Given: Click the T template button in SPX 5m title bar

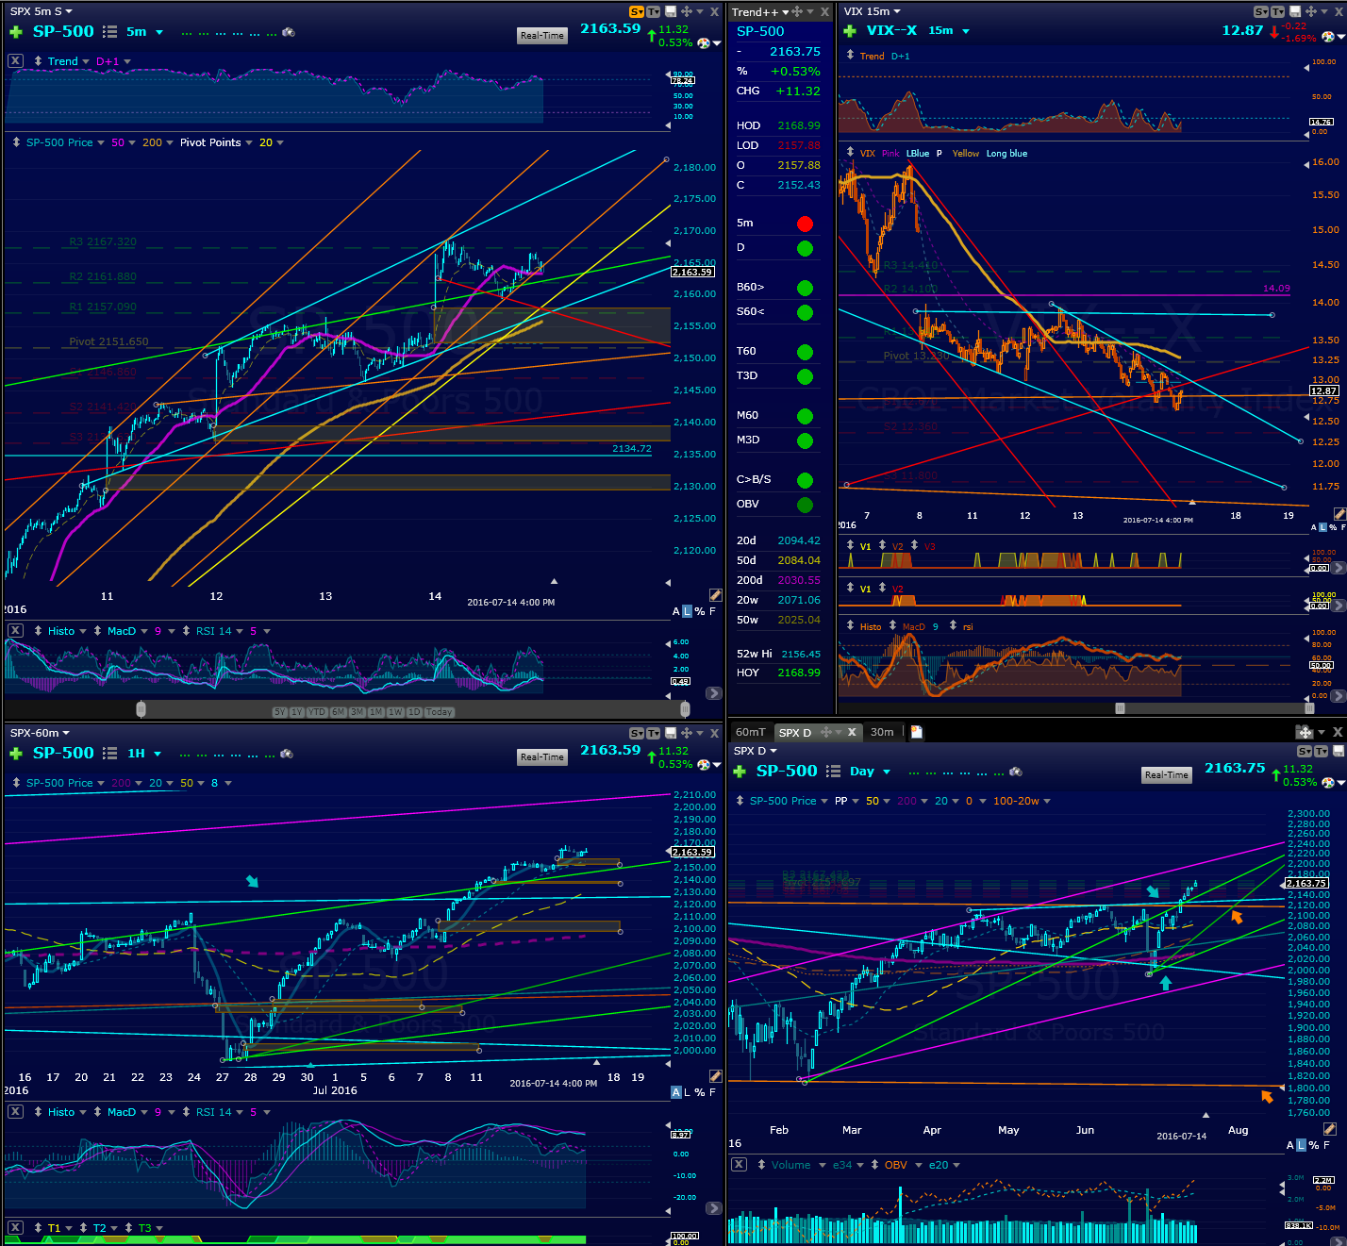Looking at the screenshot, I should pyautogui.click(x=653, y=11).
